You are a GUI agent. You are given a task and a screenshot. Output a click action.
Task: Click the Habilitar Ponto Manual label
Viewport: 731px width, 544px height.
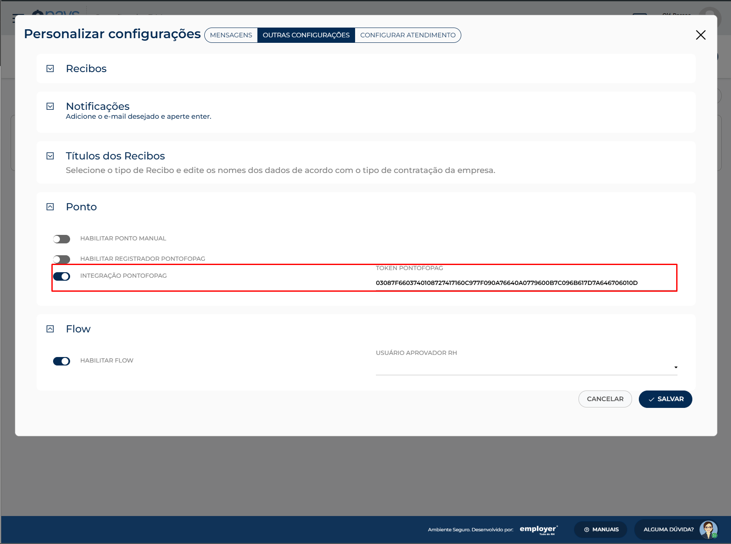click(123, 238)
